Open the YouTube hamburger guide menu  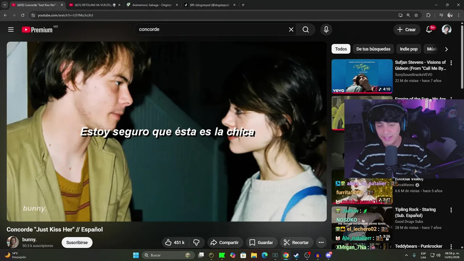[11, 30]
